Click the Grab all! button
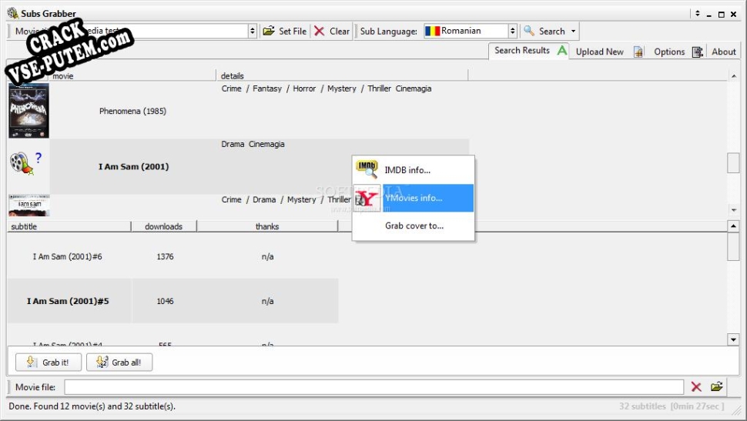Screen dimensions: 747x421 (x=119, y=362)
